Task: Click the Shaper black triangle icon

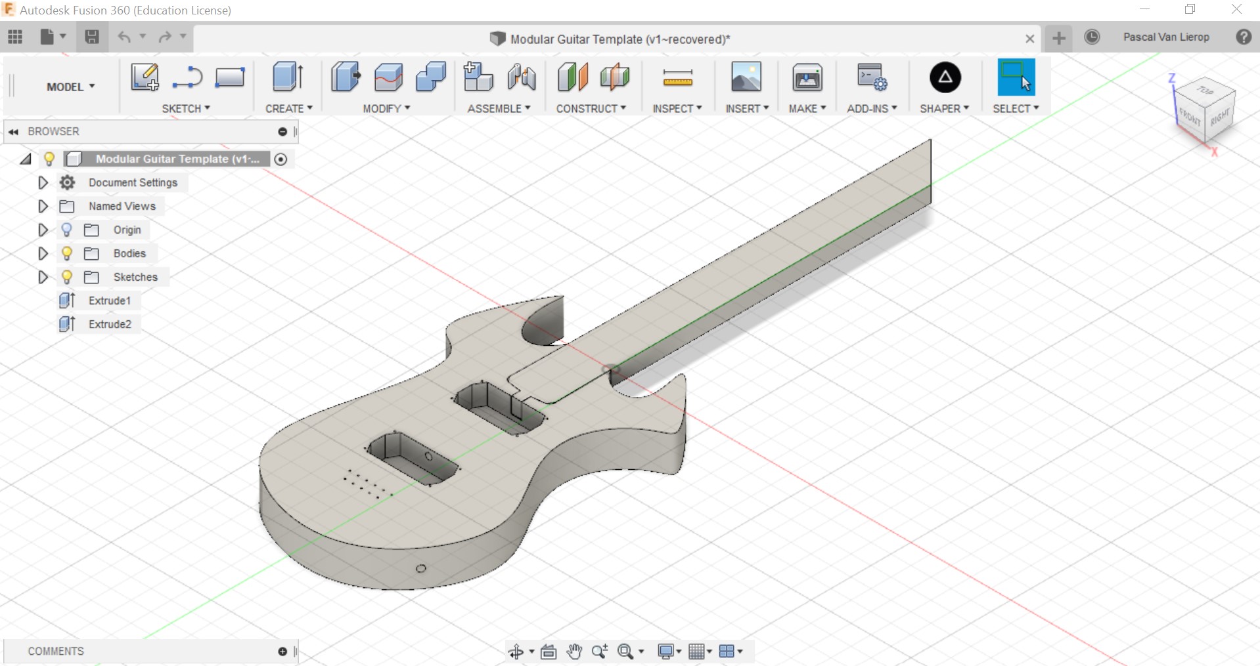Action: (945, 77)
